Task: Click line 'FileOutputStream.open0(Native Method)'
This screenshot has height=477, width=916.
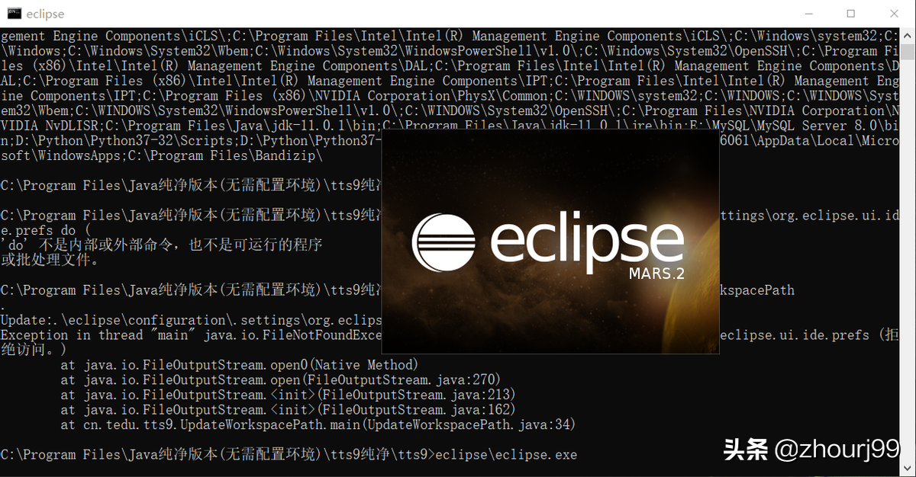Action: tap(240, 365)
